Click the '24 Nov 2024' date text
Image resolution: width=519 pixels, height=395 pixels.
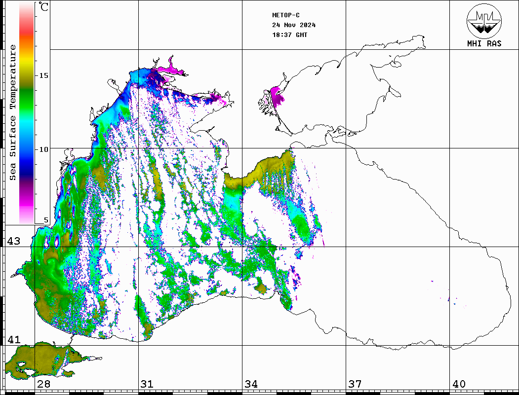294,25
